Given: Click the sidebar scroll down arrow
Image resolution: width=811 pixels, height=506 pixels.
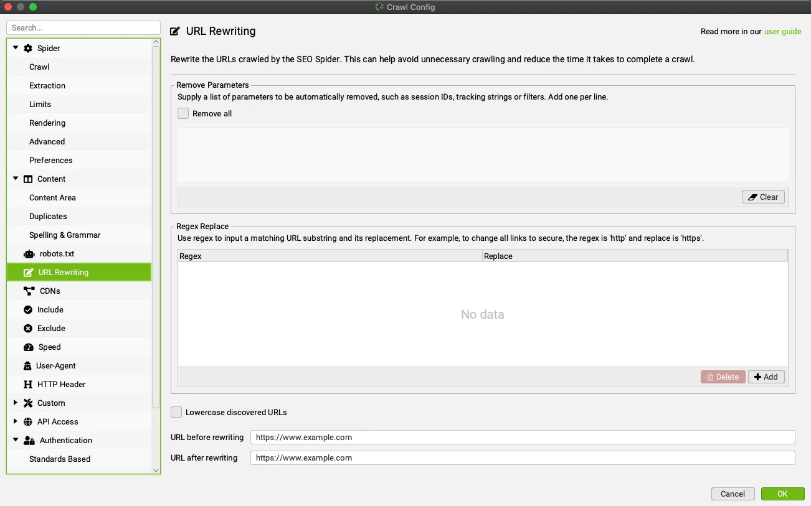Looking at the screenshot, I should (x=156, y=471).
